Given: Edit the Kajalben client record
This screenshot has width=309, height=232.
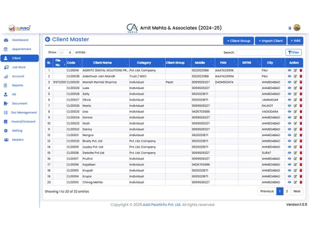Looking at the screenshot, I should click(x=295, y=165).
